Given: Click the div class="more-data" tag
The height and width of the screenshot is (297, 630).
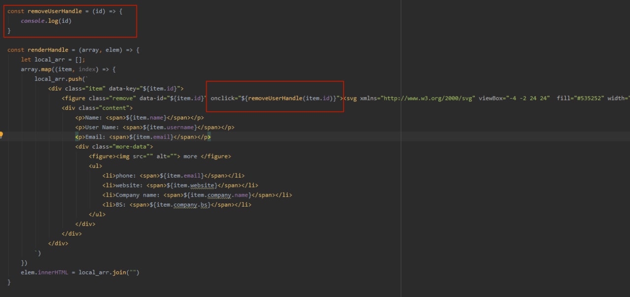Looking at the screenshot, I should click(x=114, y=147).
